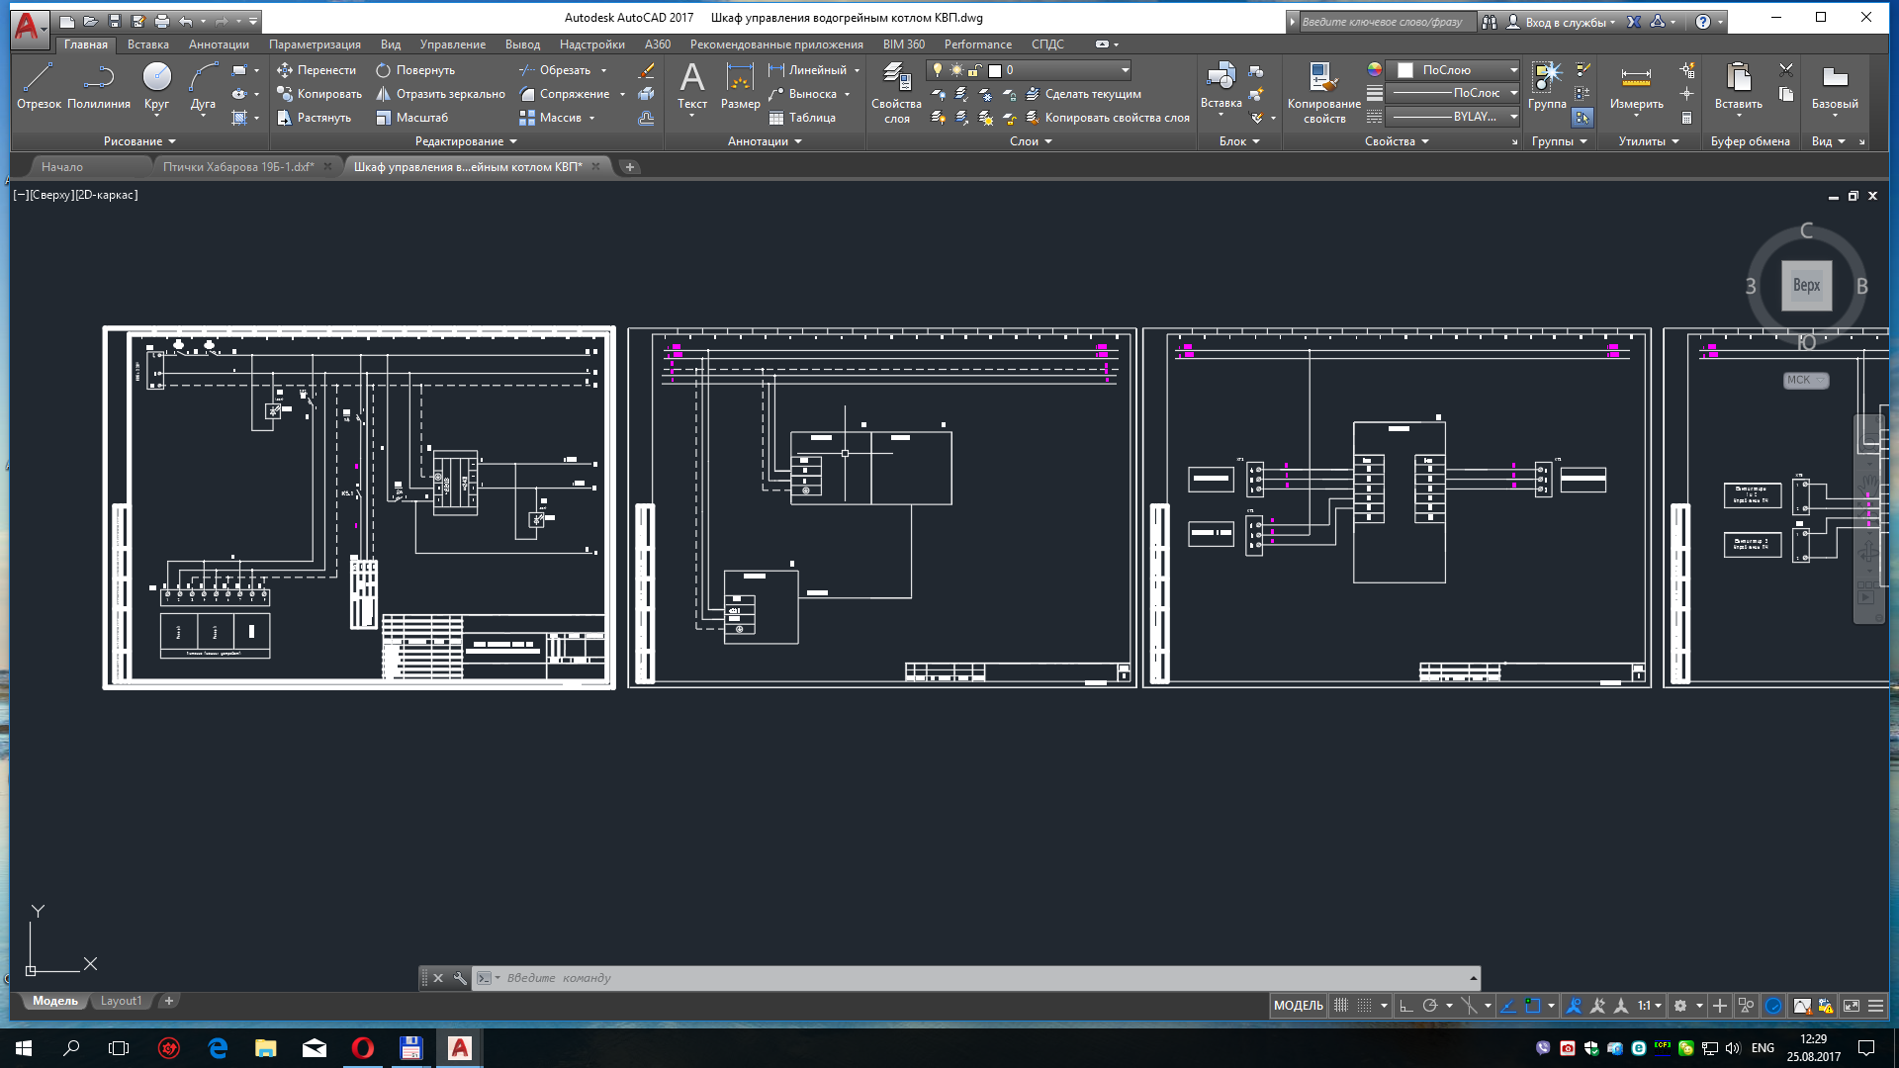Open the annotation scale 1:1 dropdown
This screenshot has height=1068, width=1899.
(1649, 1006)
